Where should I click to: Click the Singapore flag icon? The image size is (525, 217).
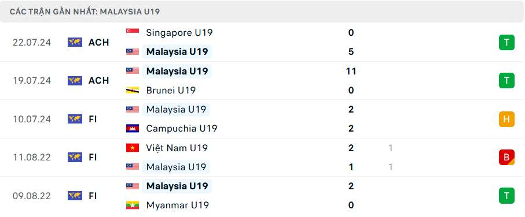point(133,33)
